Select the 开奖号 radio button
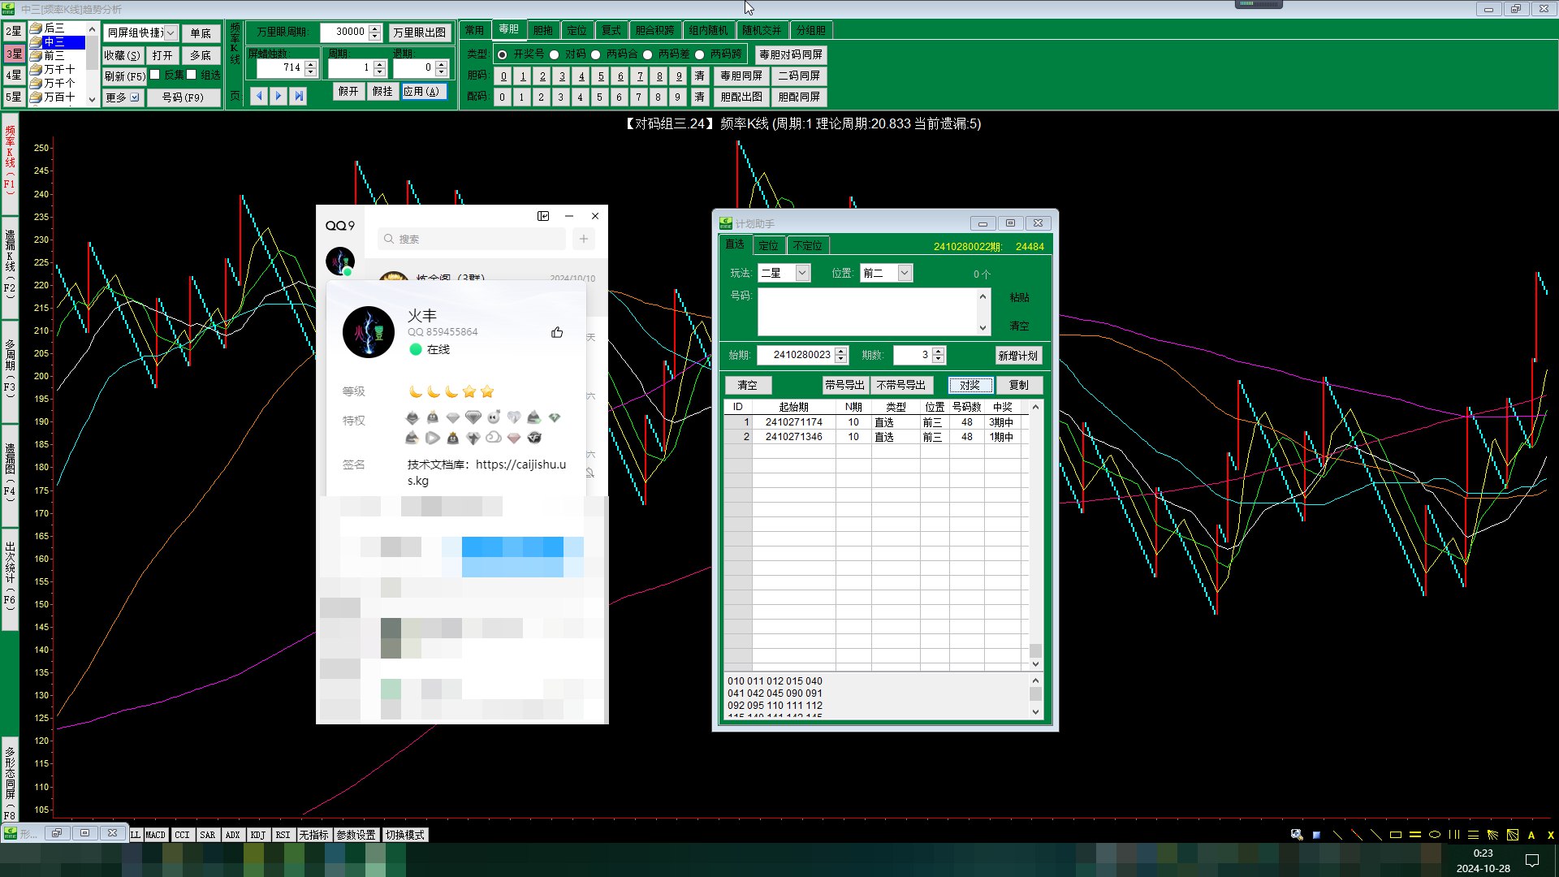This screenshot has width=1559, height=877. coord(502,54)
